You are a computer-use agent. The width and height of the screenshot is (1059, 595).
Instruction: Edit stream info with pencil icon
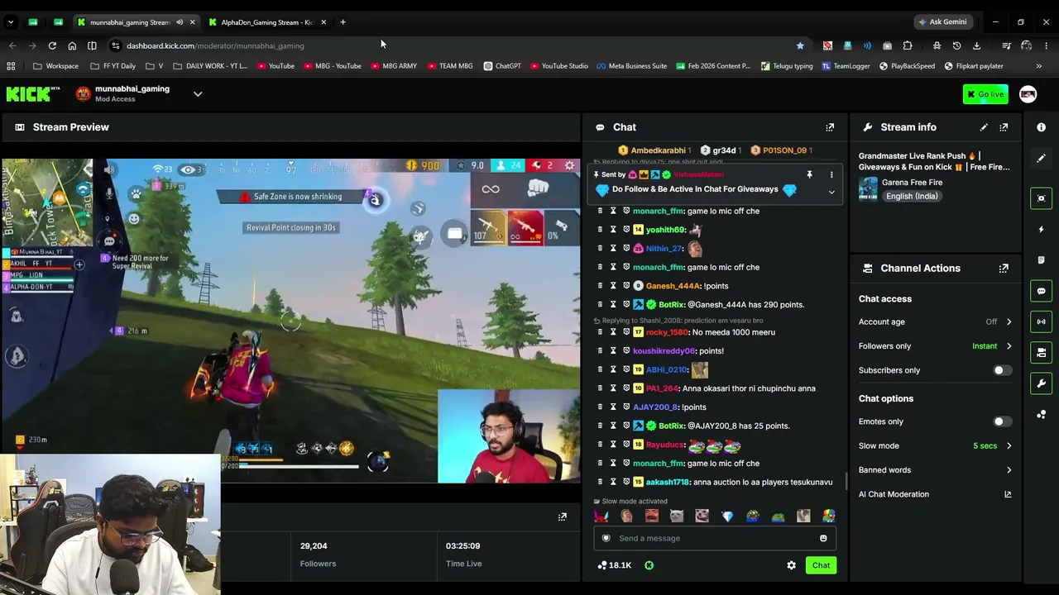[984, 127]
